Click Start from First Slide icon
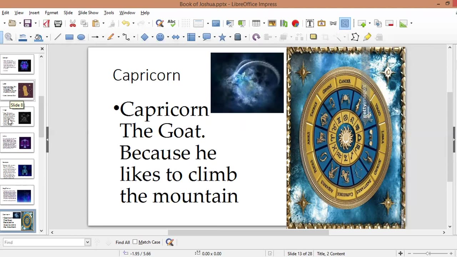457x257 pixels. (230, 23)
